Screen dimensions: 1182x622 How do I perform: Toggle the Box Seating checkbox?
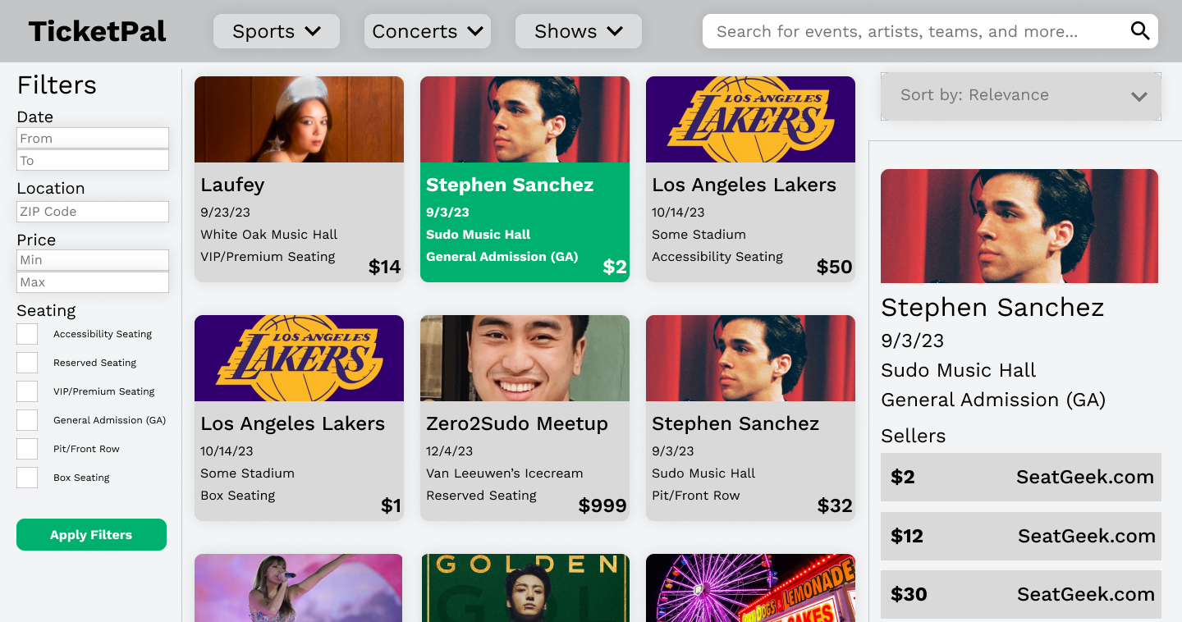[27, 478]
